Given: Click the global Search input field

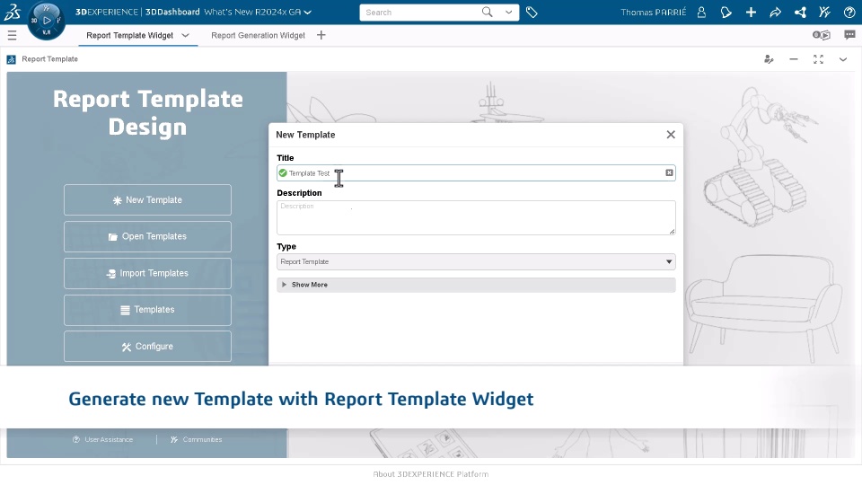Looking at the screenshot, I should coord(420,12).
